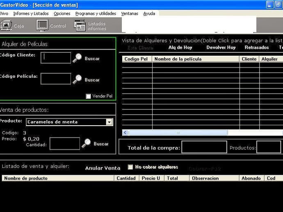This screenshot has width=283, height=212.
Task: Open the Programas y utilidades menu
Action: coord(96,14)
